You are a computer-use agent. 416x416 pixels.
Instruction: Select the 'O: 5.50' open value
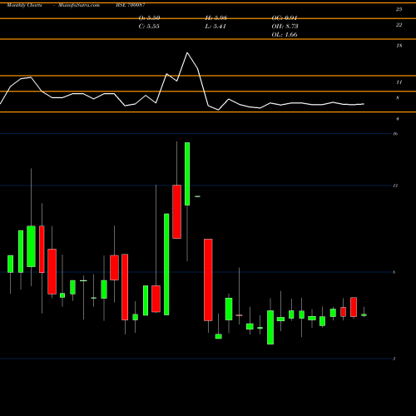tap(149, 18)
